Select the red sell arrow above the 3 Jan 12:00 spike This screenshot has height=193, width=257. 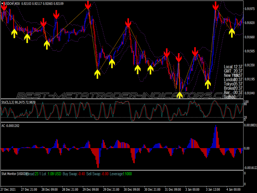pyautogui.click(x=216, y=6)
